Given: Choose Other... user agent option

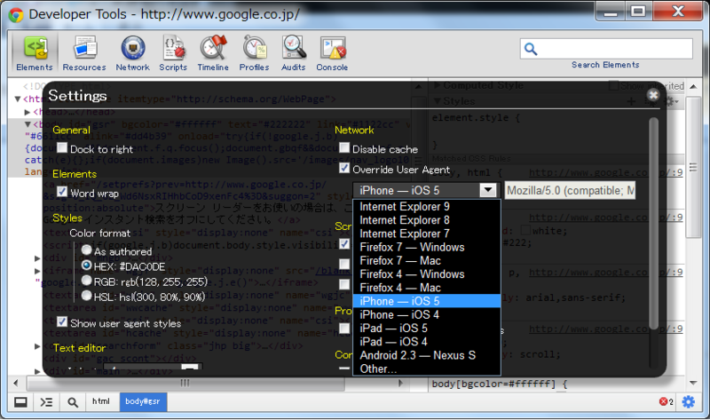Looking at the screenshot, I should (427, 369).
